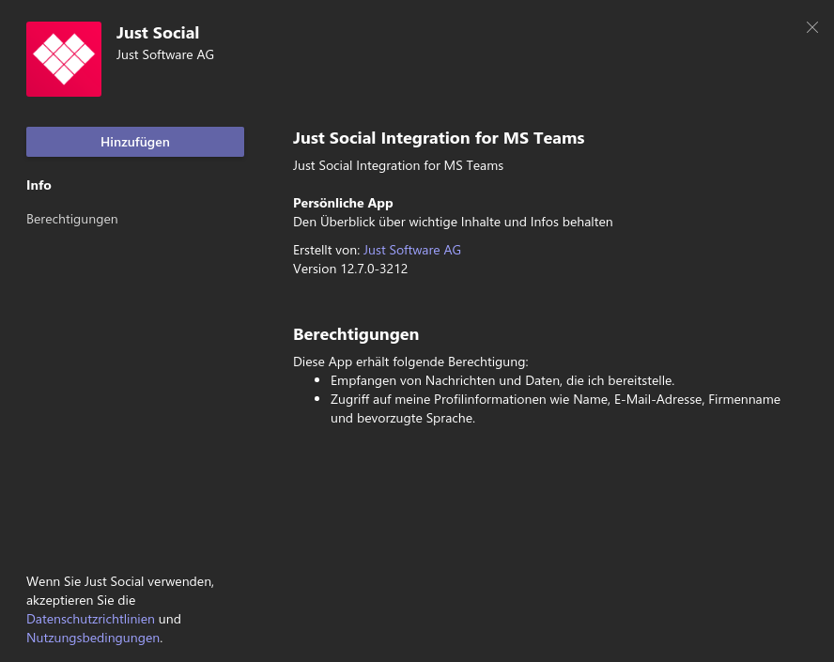The image size is (834, 662).
Task: Click the Just Social app logo
Action: click(x=64, y=59)
